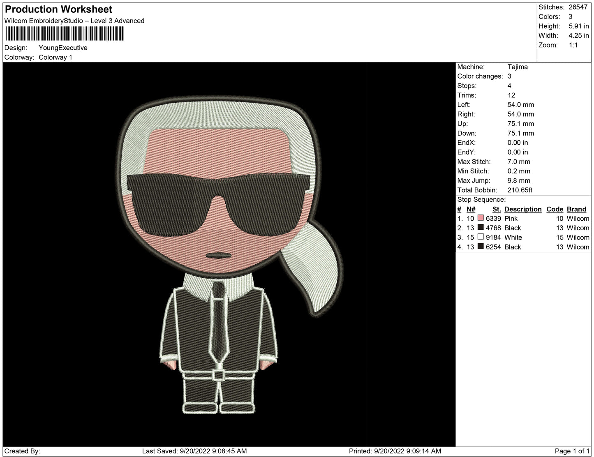Image resolution: width=594 pixels, height=457 pixels.
Task: Select the black swatch for stop 4
Action: click(480, 247)
